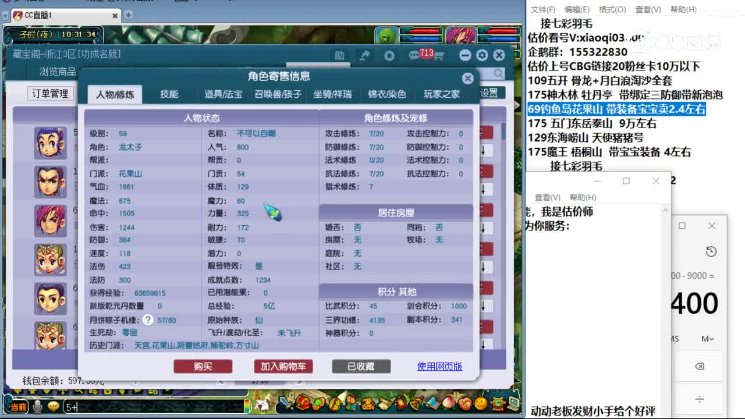Open 查看(V) menu in top notepad
The image size is (745, 419).
(x=648, y=9)
